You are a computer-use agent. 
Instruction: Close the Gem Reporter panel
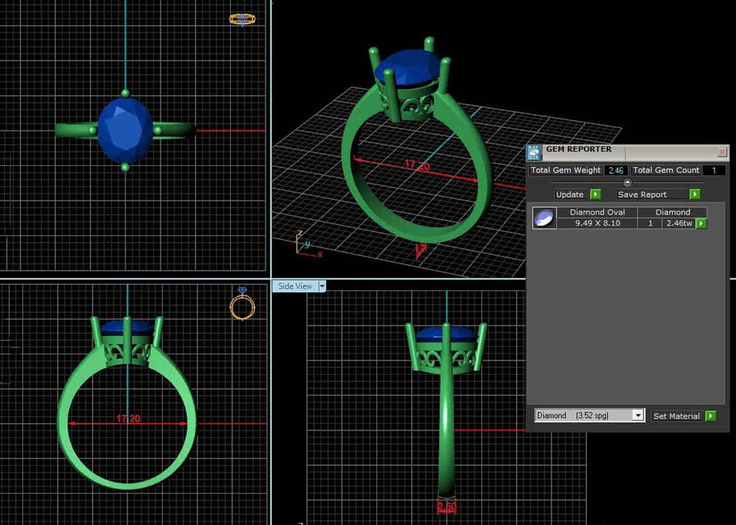pyautogui.click(x=722, y=152)
